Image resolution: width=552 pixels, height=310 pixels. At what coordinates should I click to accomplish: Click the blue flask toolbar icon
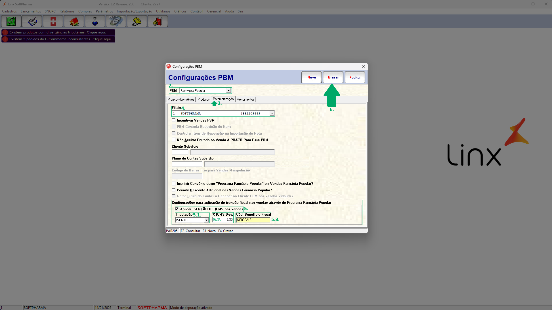pos(95,22)
